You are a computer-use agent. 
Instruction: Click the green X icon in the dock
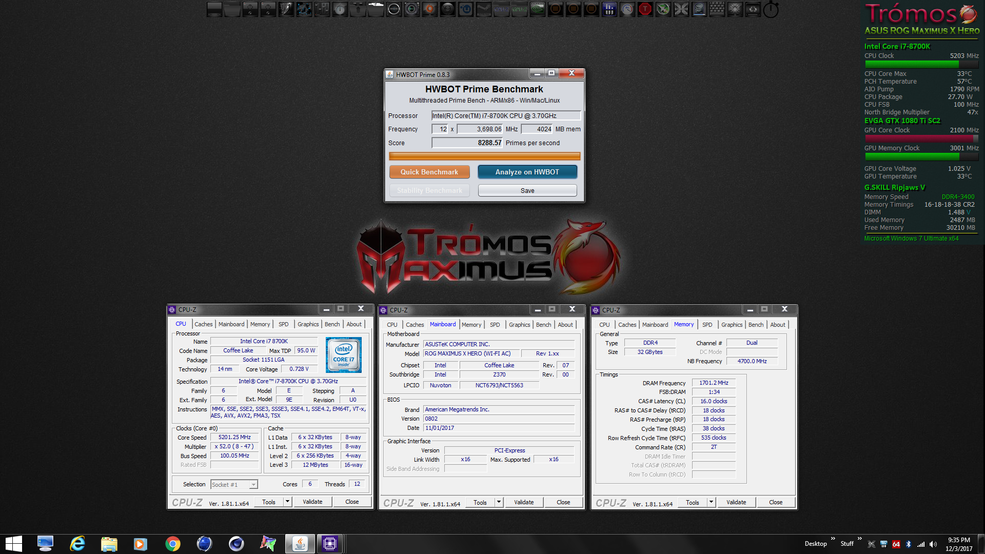click(663, 9)
